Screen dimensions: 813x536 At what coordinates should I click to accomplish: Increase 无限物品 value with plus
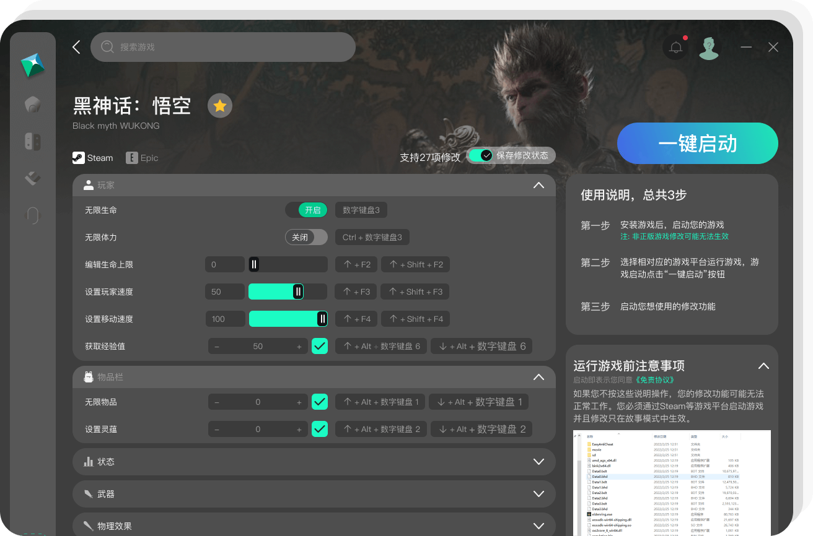tap(299, 402)
